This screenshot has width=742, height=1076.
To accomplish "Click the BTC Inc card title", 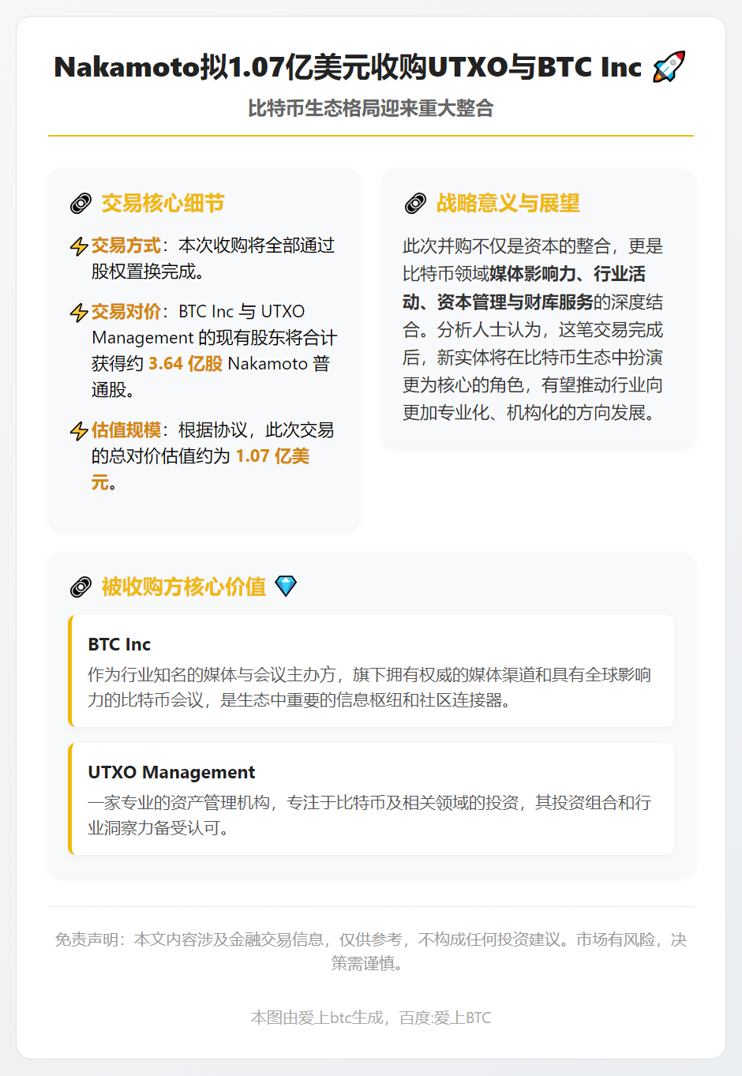I will tap(119, 644).
